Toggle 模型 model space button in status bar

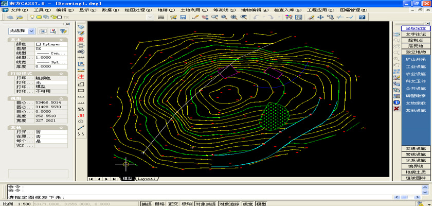(261, 204)
